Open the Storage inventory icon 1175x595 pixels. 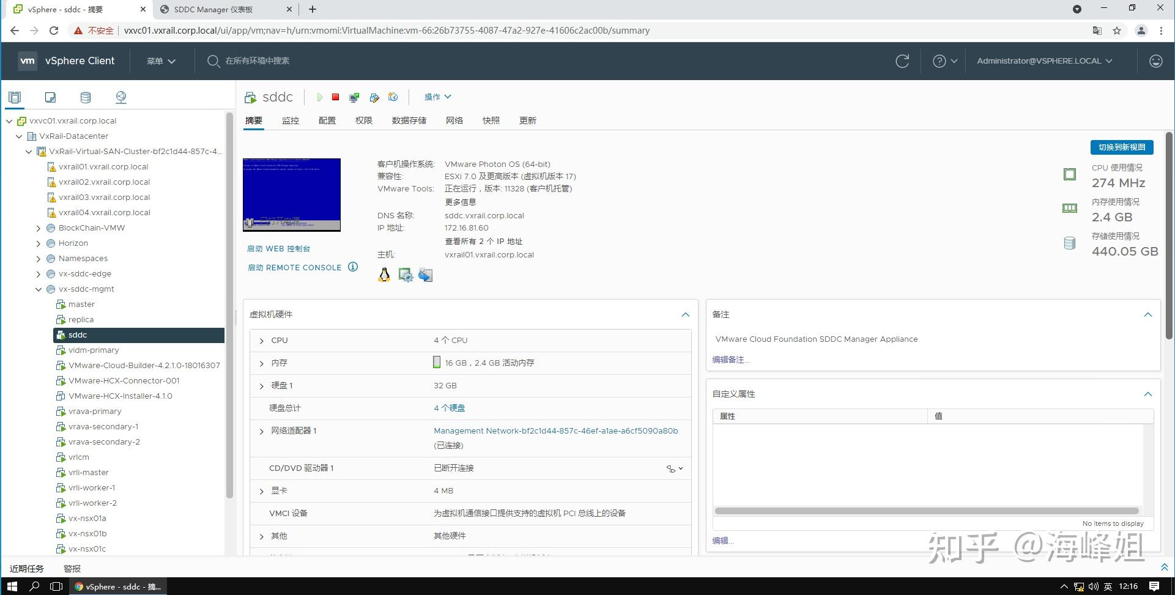(85, 97)
